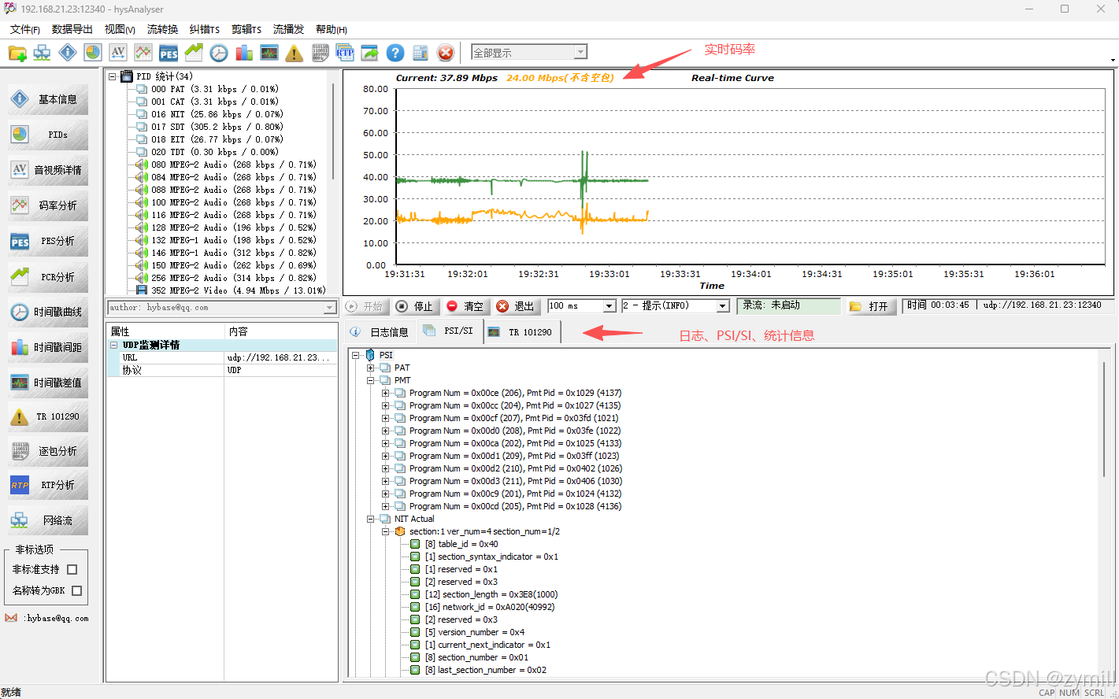
Task: Click the bitrate analysis toolbar icon
Action: [143, 53]
